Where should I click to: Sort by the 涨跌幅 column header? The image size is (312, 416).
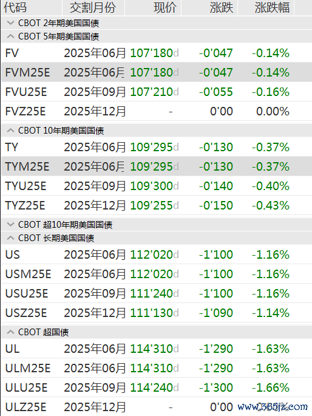click(266, 7)
